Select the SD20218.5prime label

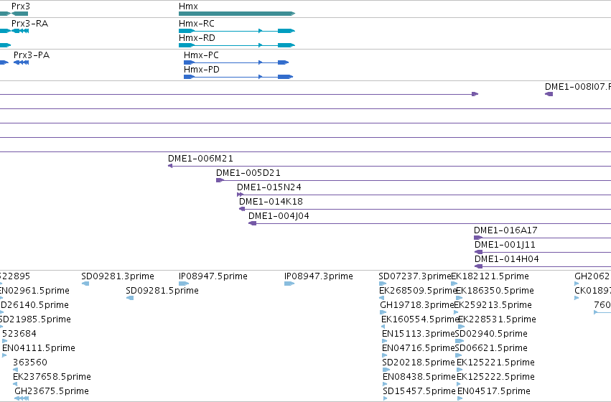[419, 363]
